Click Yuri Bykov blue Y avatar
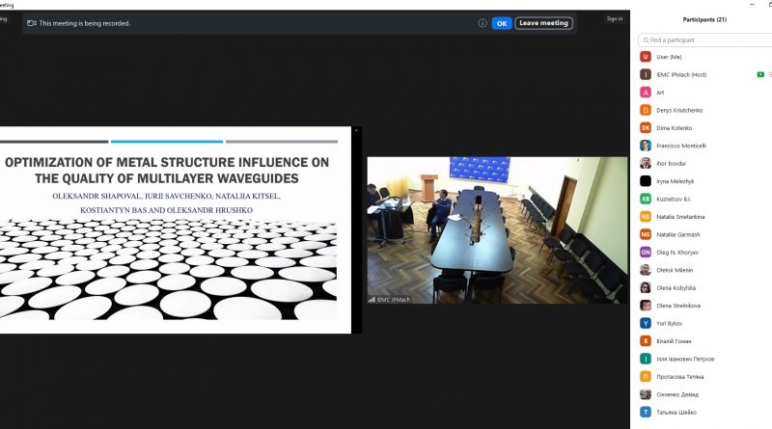The width and height of the screenshot is (772, 429). point(645,323)
